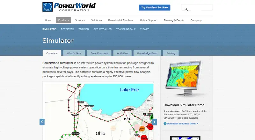Go to previous slide with left arrow
The height and width of the screenshot is (140, 255).
(x=42, y=122)
